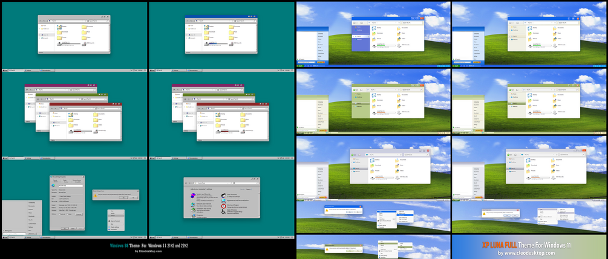Open Videos folder in navy-titlebar Win98 explorer

232,38
